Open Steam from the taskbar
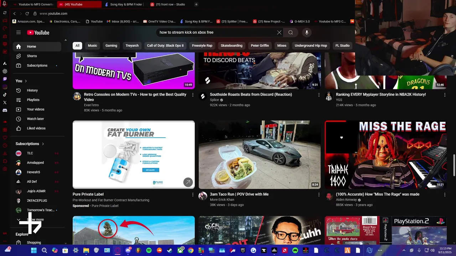 [170, 250]
